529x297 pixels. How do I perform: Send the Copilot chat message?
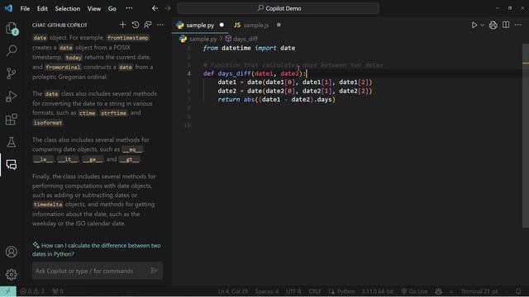[x=155, y=271]
